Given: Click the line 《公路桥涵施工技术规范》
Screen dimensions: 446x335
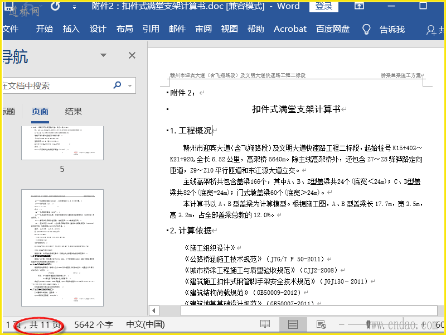Looking at the screenshot, I should tap(254, 259).
